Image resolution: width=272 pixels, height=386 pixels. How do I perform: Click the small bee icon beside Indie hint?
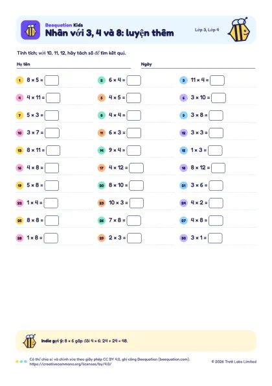point(30,341)
